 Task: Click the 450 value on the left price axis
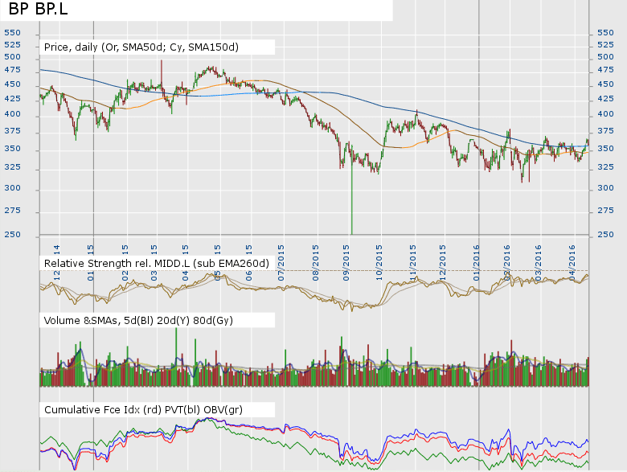tap(12, 84)
